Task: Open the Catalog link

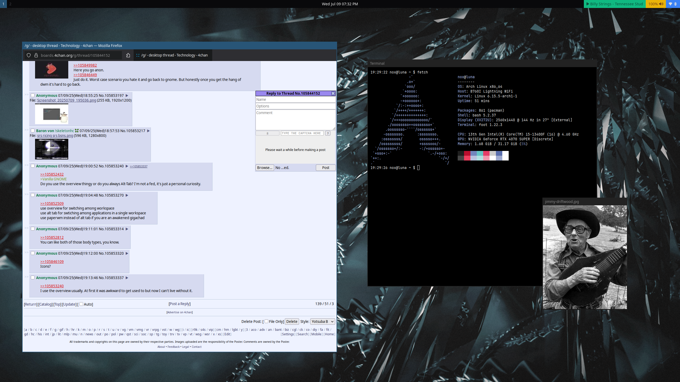Action: [x=45, y=304]
